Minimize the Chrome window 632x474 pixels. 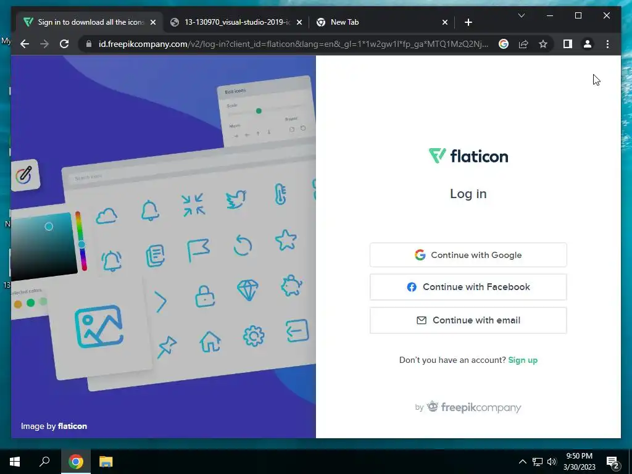tap(550, 15)
